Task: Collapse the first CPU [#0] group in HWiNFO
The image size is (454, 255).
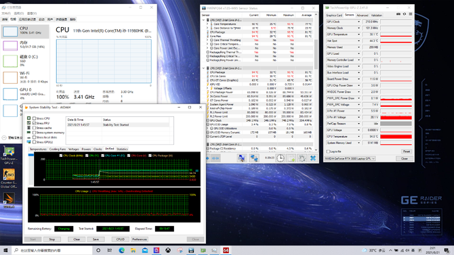Action: (x=203, y=20)
